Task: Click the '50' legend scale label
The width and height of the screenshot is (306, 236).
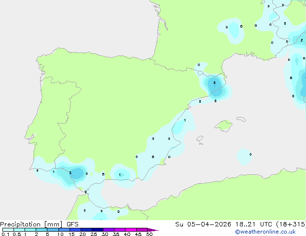Action: pyautogui.click(x=149, y=234)
